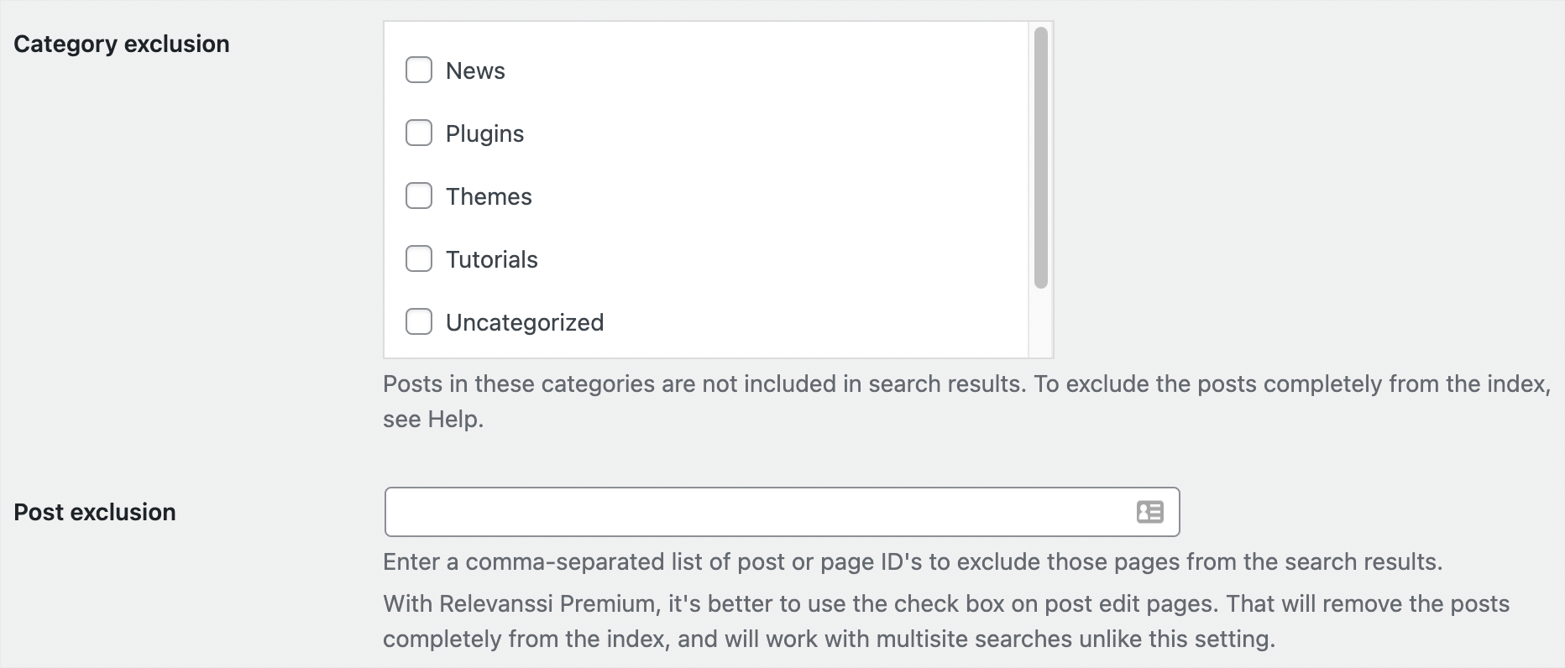Click the Category exclusion label
The height and width of the screenshot is (668, 1565).
122,44
